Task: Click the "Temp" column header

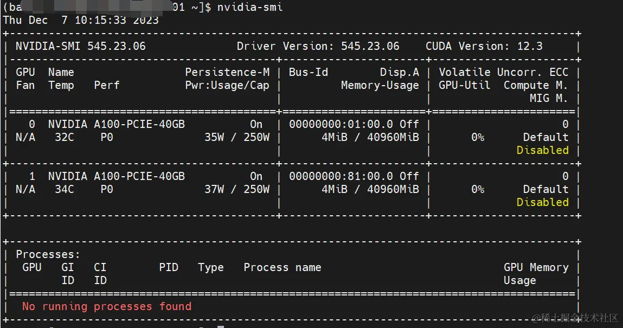Action: [x=61, y=85]
